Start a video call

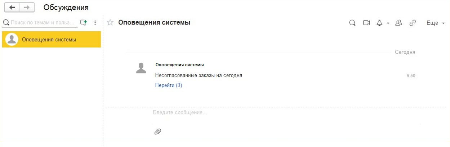366,23
